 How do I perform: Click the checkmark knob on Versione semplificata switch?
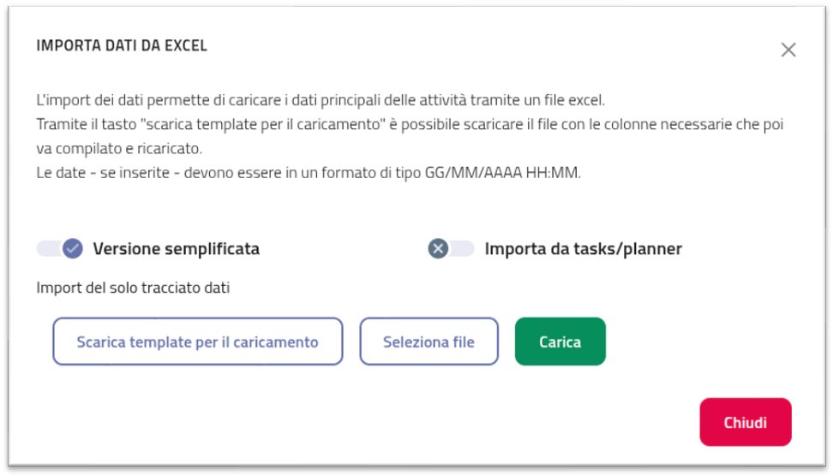[73, 248]
